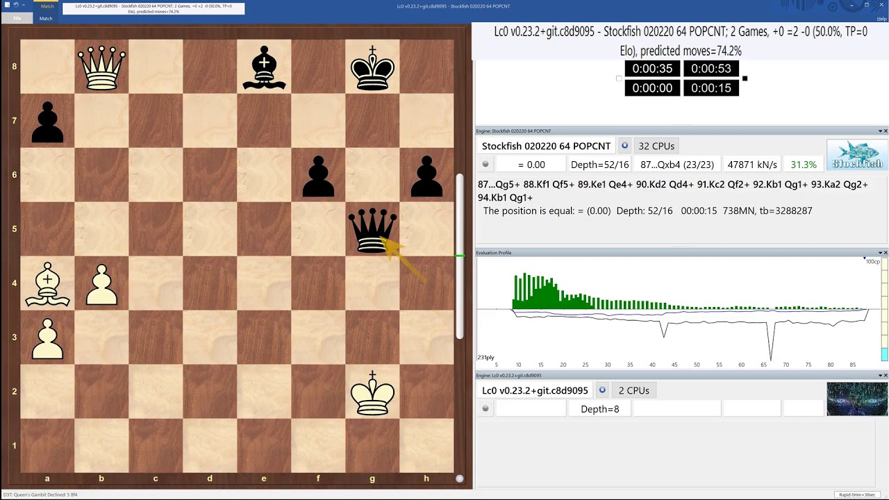
Task: Click the 0:00:35 clock
Action: pos(652,69)
